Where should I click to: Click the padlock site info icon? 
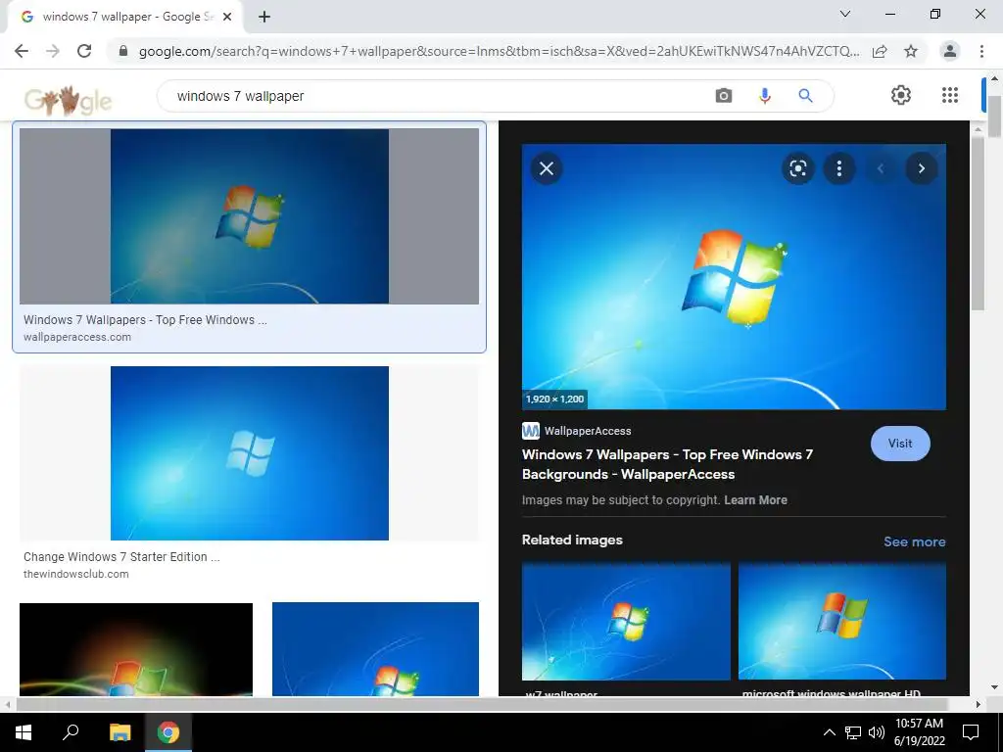pos(123,51)
